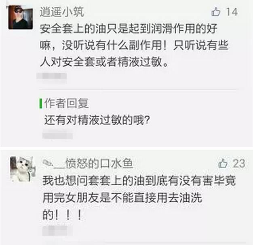Viewport: 253px width, 245px height.
Task: Click the divider line above 作者回复
Action: (138, 89)
